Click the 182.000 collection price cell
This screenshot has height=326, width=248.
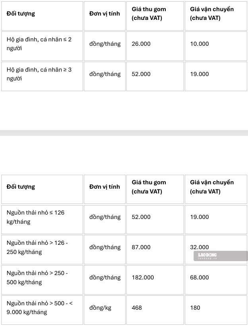click(x=155, y=280)
